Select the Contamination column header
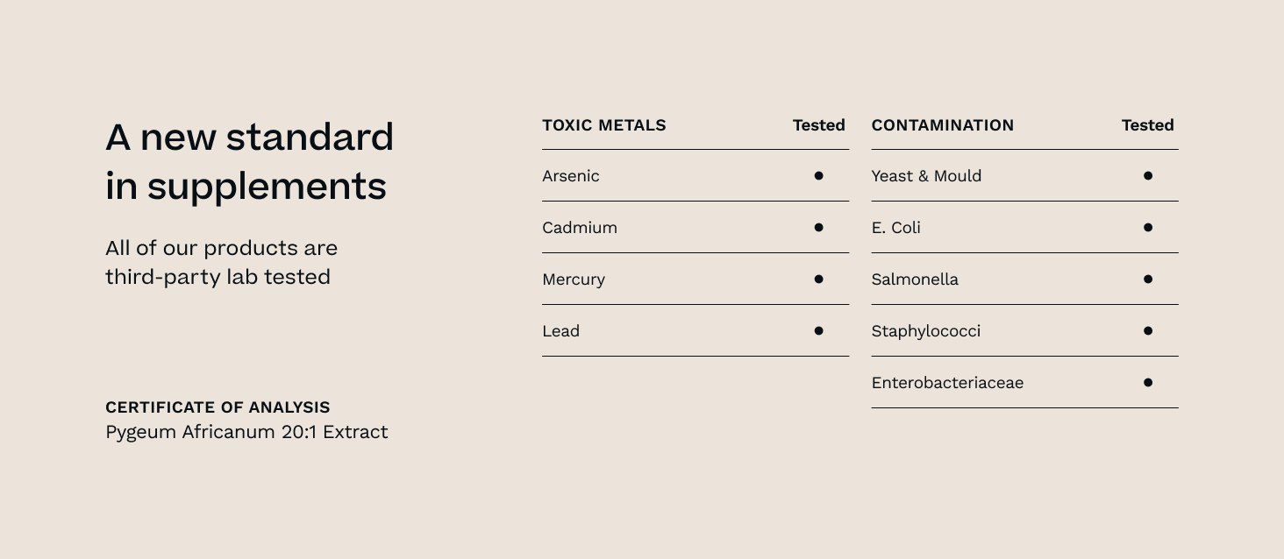The image size is (1284, 559). click(x=942, y=125)
